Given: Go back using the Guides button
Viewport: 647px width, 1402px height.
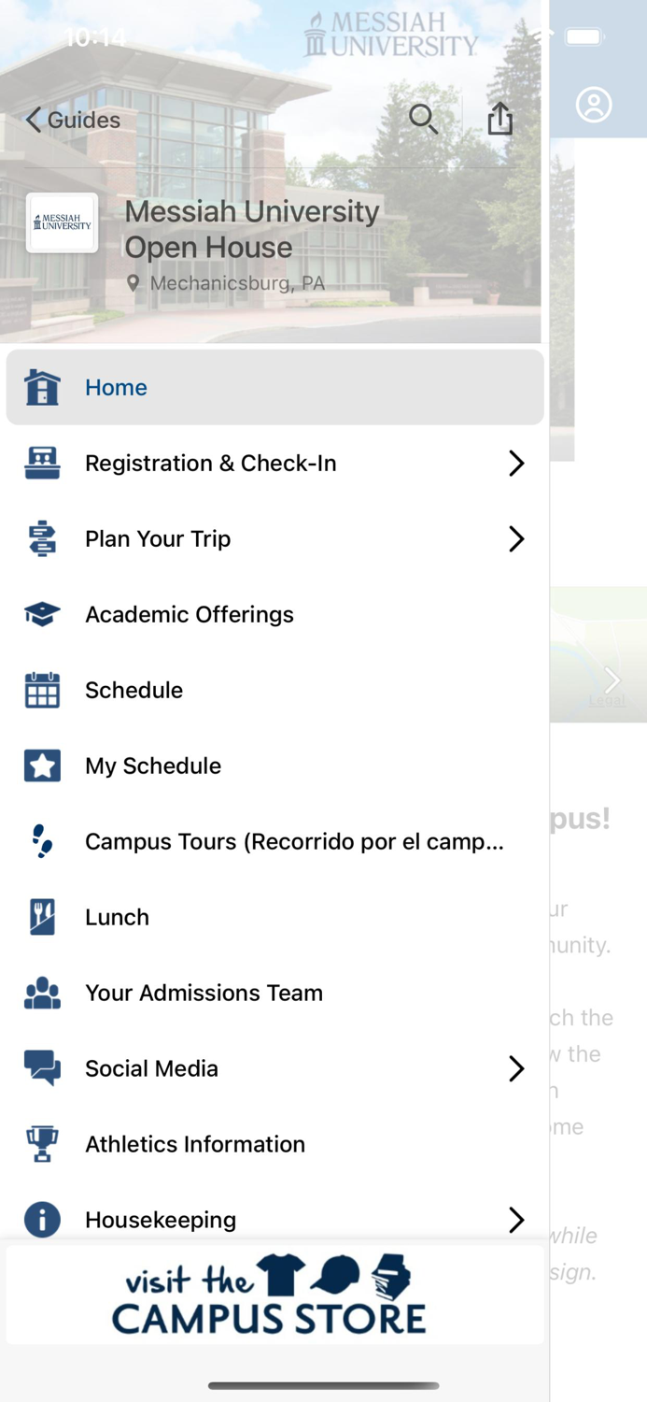Looking at the screenshot, I should coord(70,120).
